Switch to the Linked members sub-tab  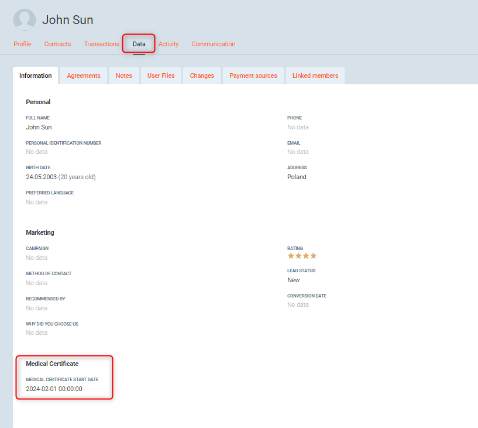pos(315,76)
